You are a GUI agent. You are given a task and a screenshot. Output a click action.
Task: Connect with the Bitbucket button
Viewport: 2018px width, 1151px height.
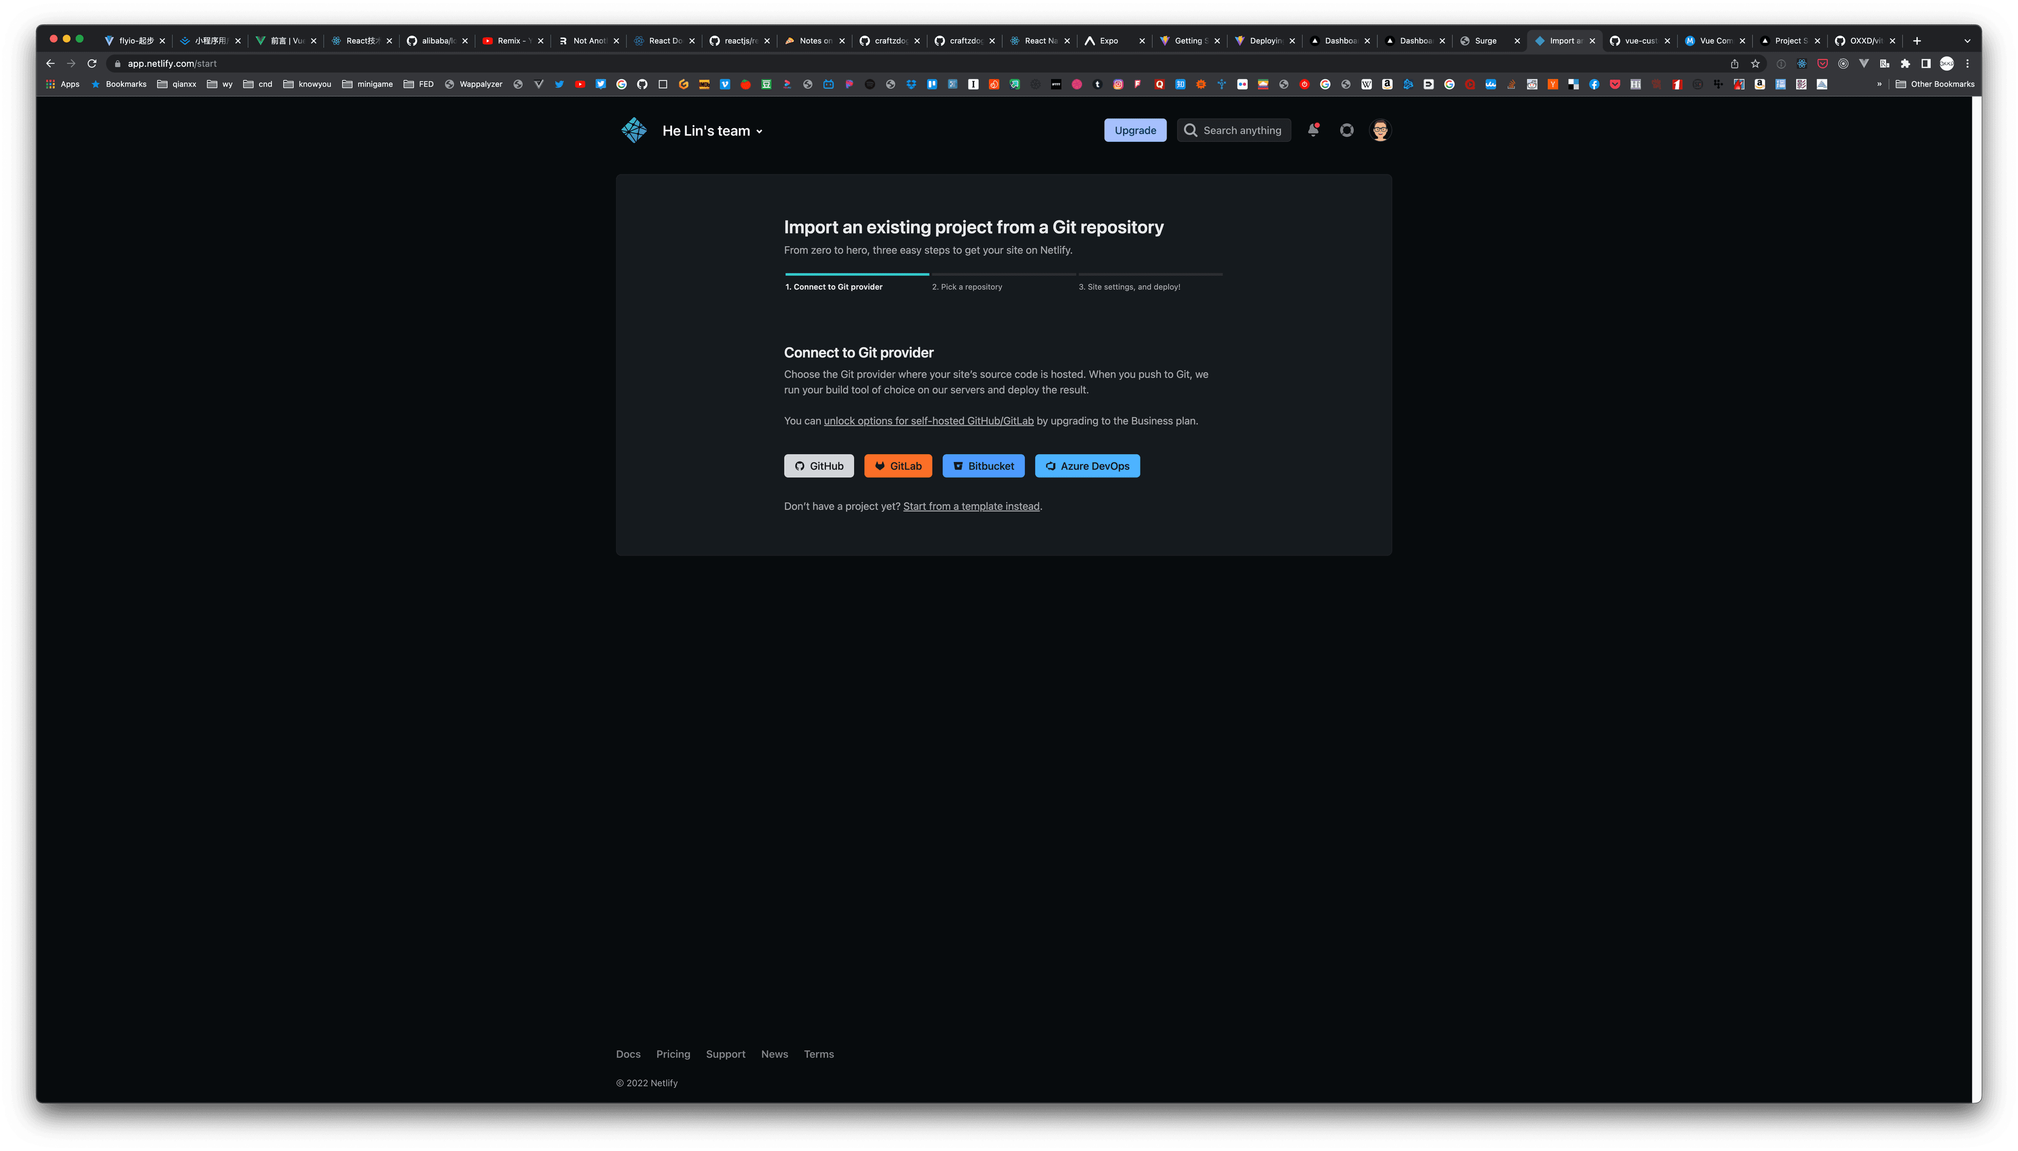click(983, 466)
